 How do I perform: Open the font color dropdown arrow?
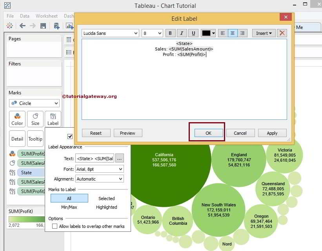pyautogui.click(x=214, y=33)
